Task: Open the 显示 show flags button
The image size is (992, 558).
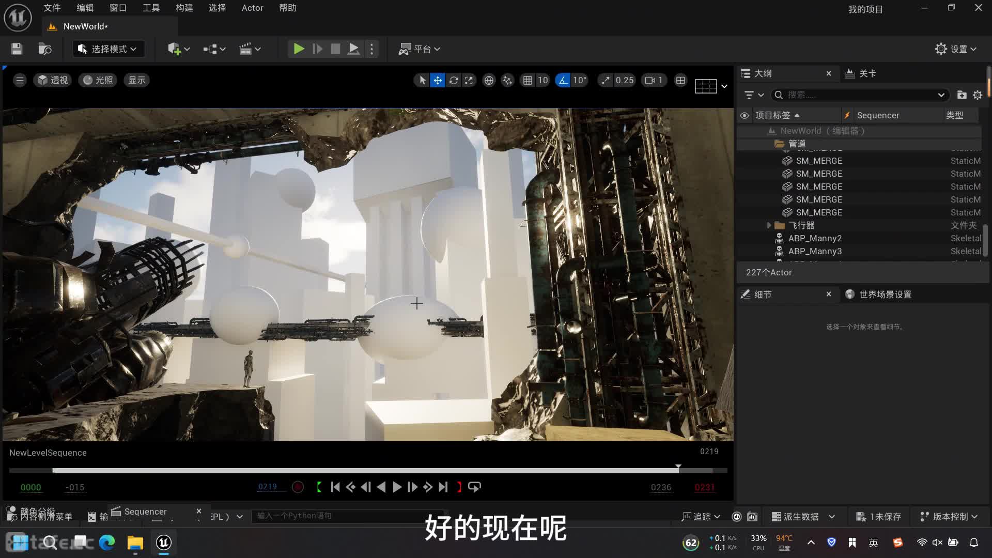Action: [136, 80]
